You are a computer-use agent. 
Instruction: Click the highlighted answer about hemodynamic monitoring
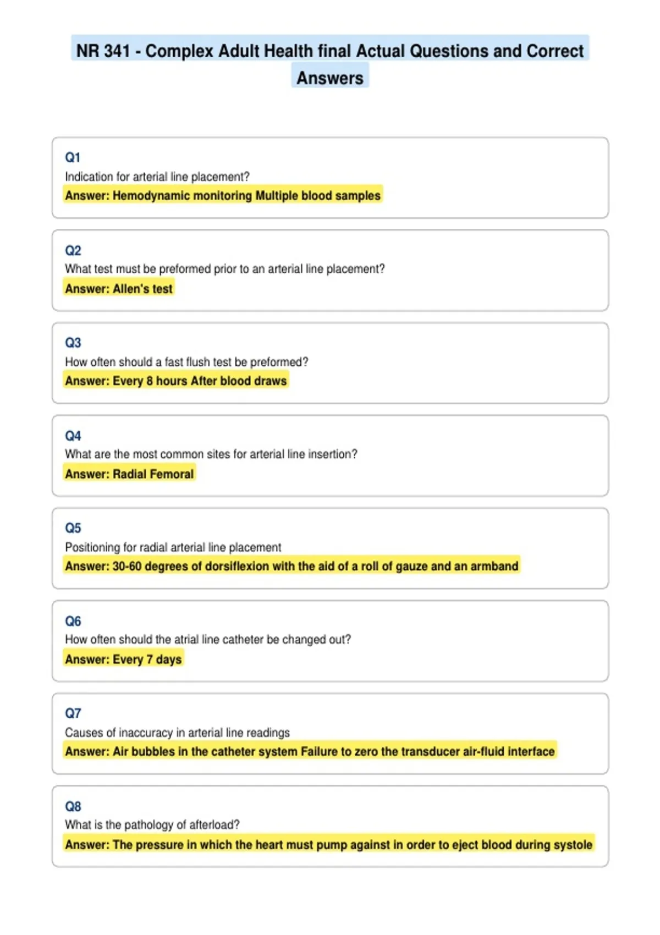[223, 195]
